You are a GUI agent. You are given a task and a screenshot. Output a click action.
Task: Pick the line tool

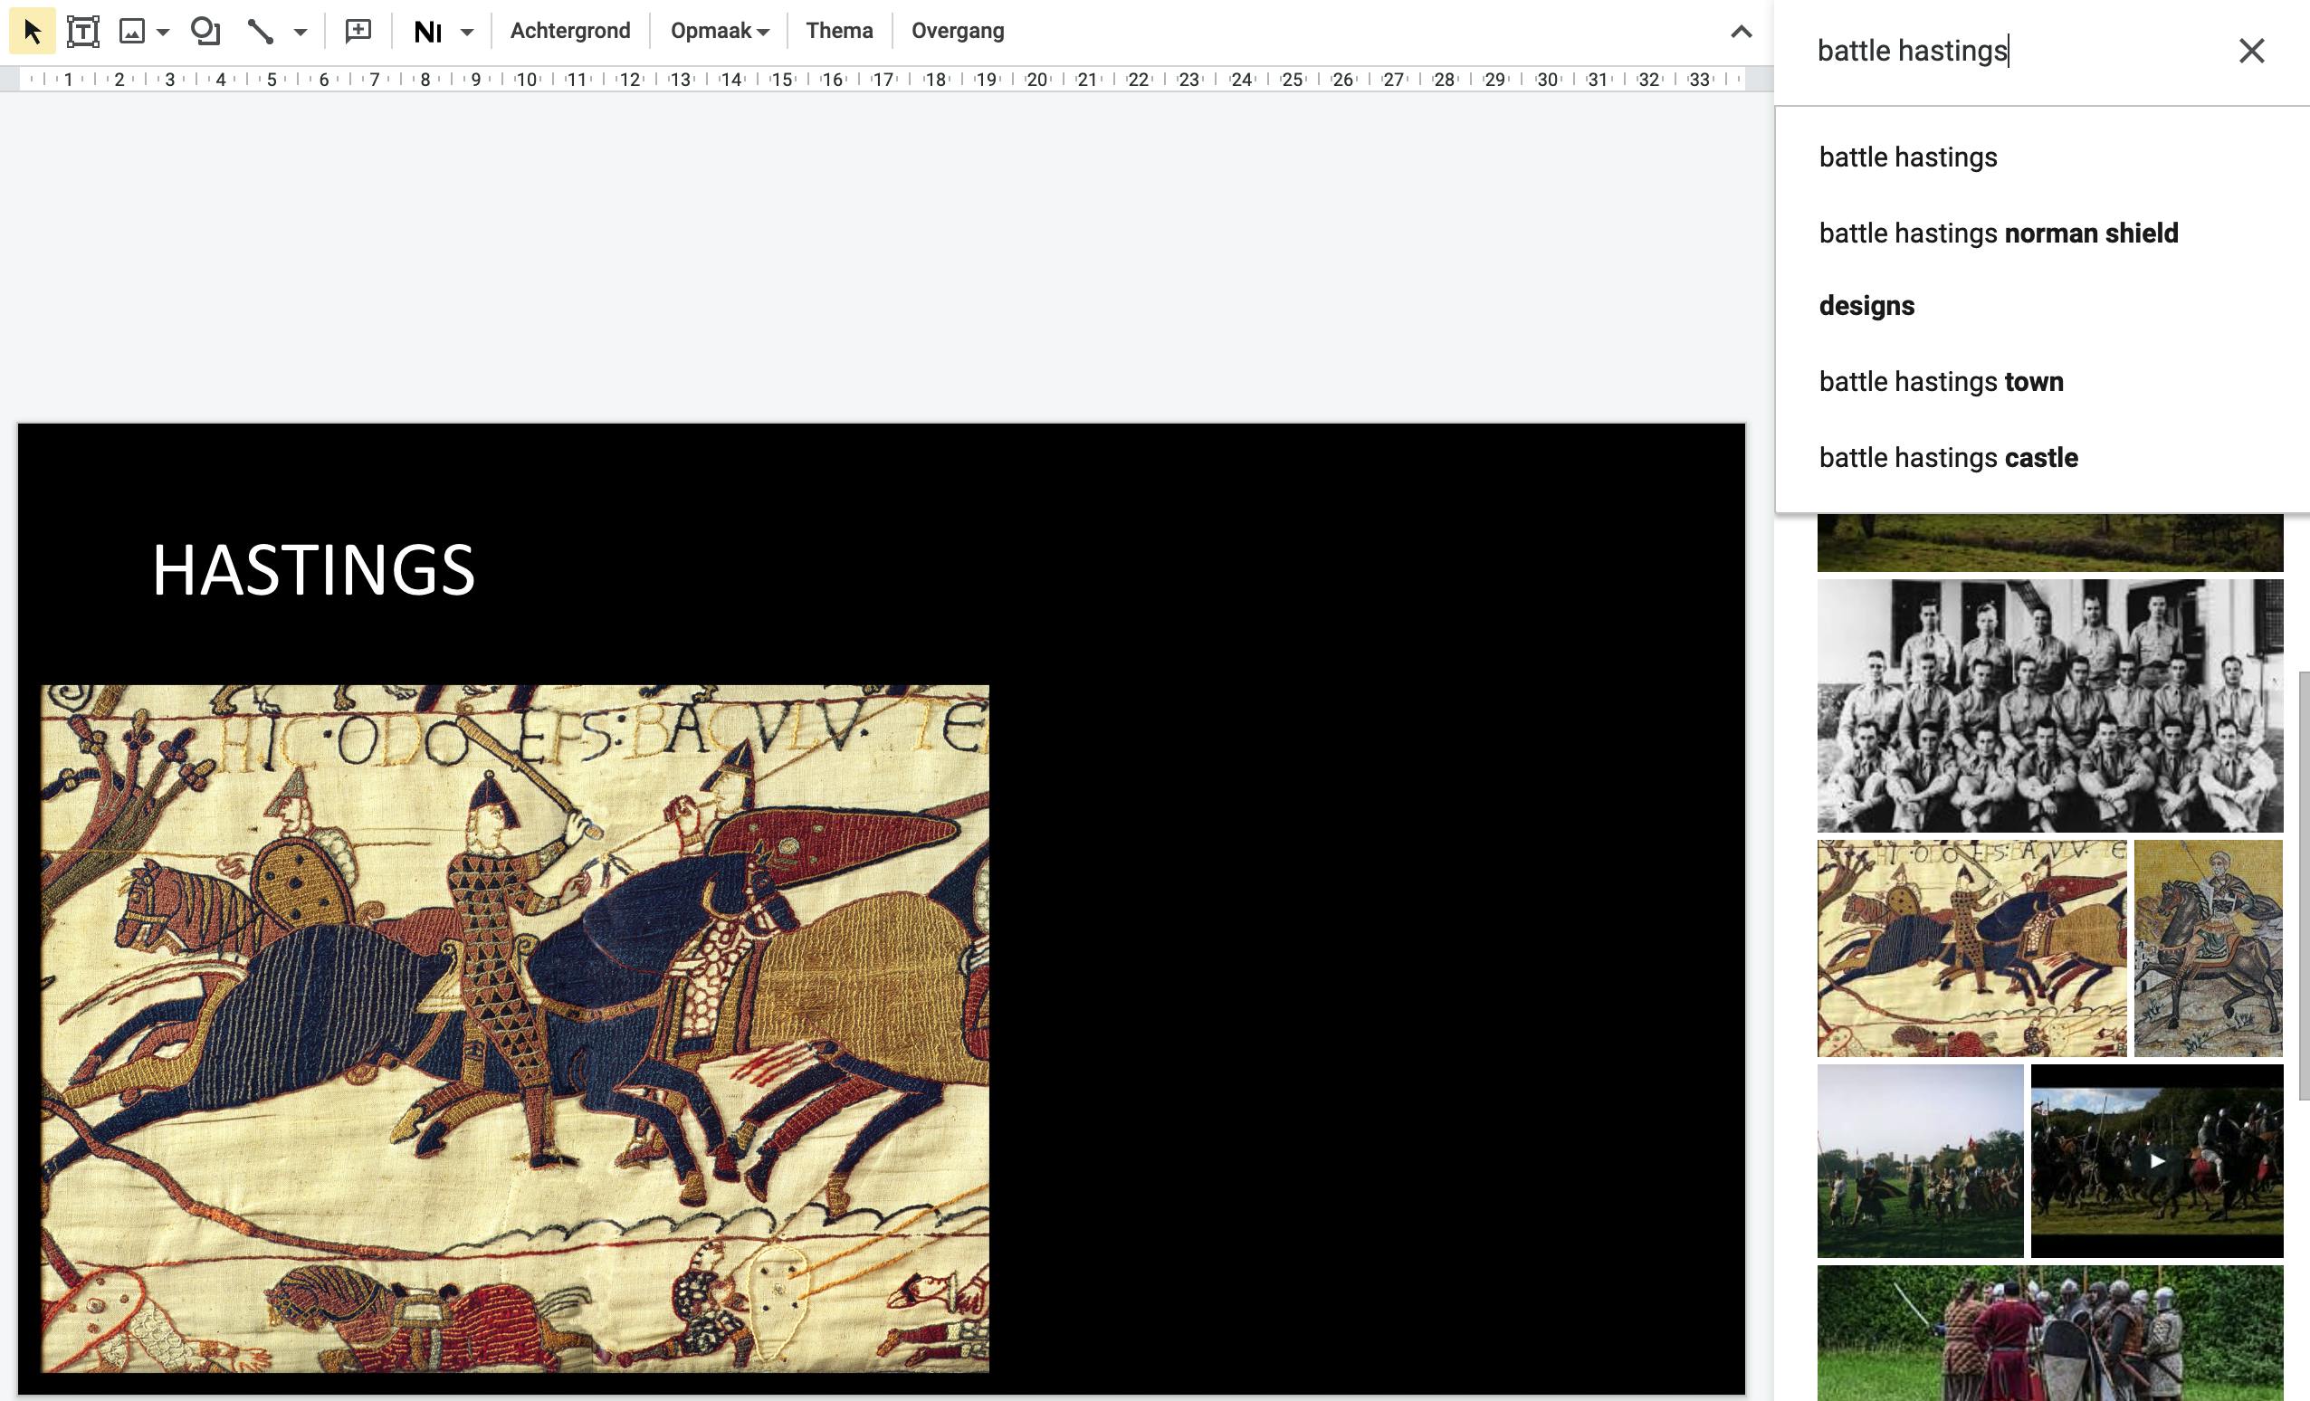click(261, 31)
